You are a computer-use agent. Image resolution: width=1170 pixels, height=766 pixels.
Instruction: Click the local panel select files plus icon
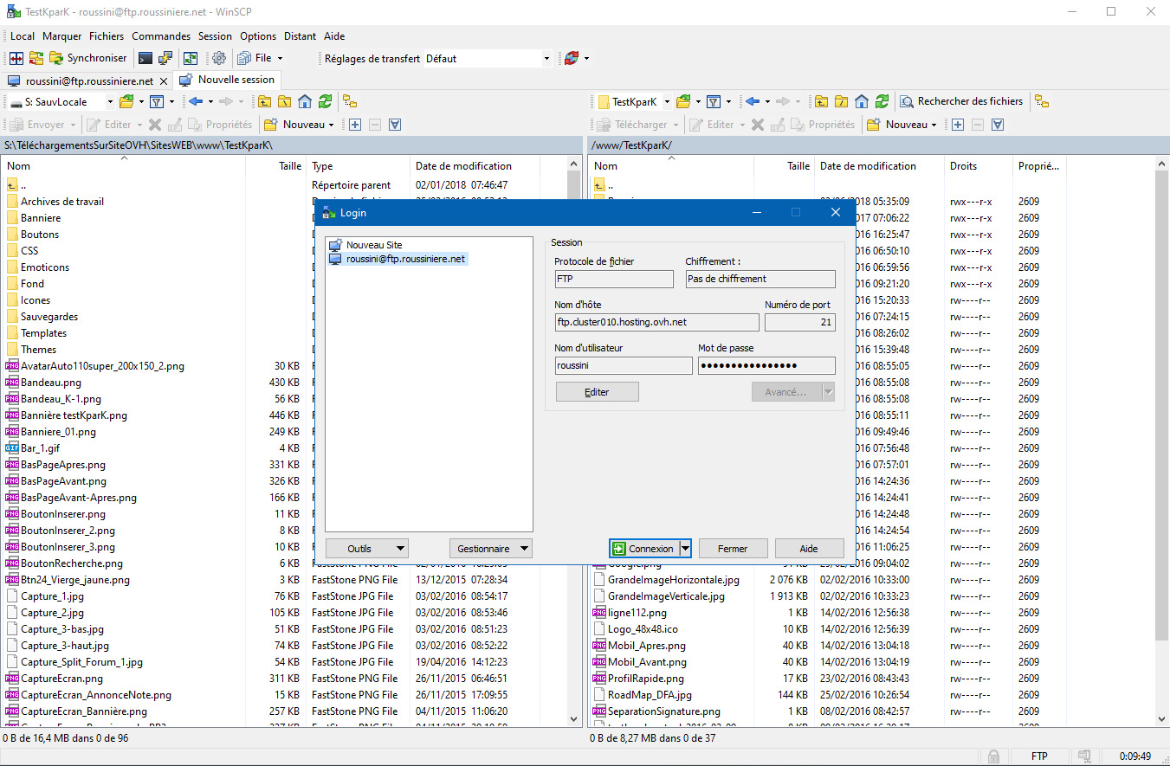coord(355,125)
